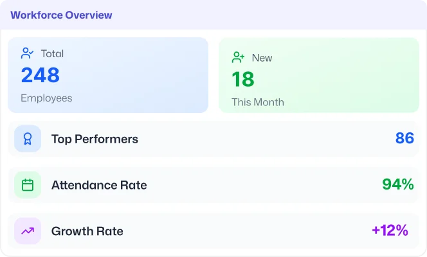Click the +12% growth value
This screenshot has width=427, height=257.
[x=390, y=231]
